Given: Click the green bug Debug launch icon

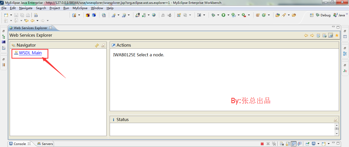Looking at the screenshot, I should (213, 15).
